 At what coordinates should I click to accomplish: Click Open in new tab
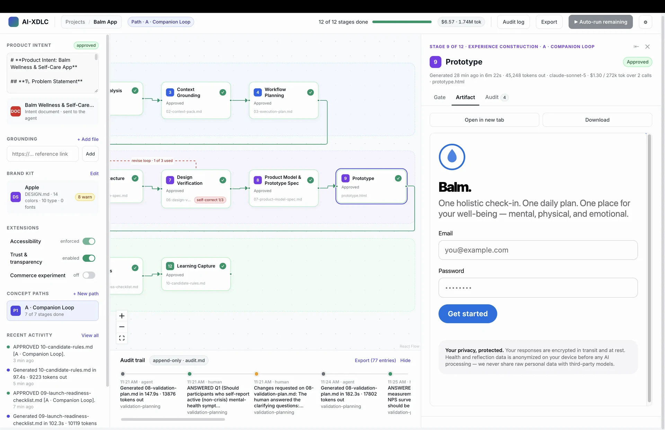(484, 120)
